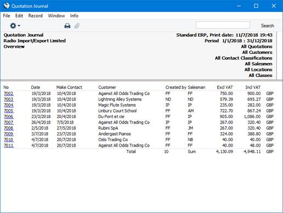Open the Info menu
283x213 pixels.
point(74,16)
